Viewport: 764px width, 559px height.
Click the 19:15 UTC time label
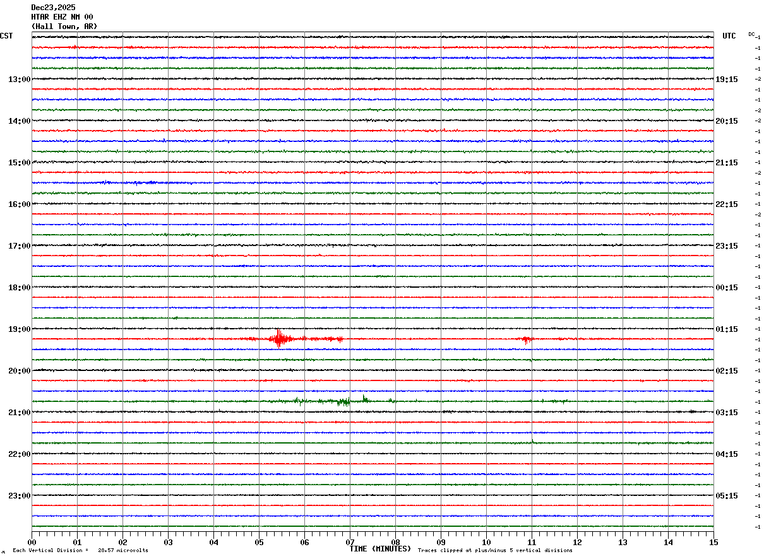[x=727, y=79]
